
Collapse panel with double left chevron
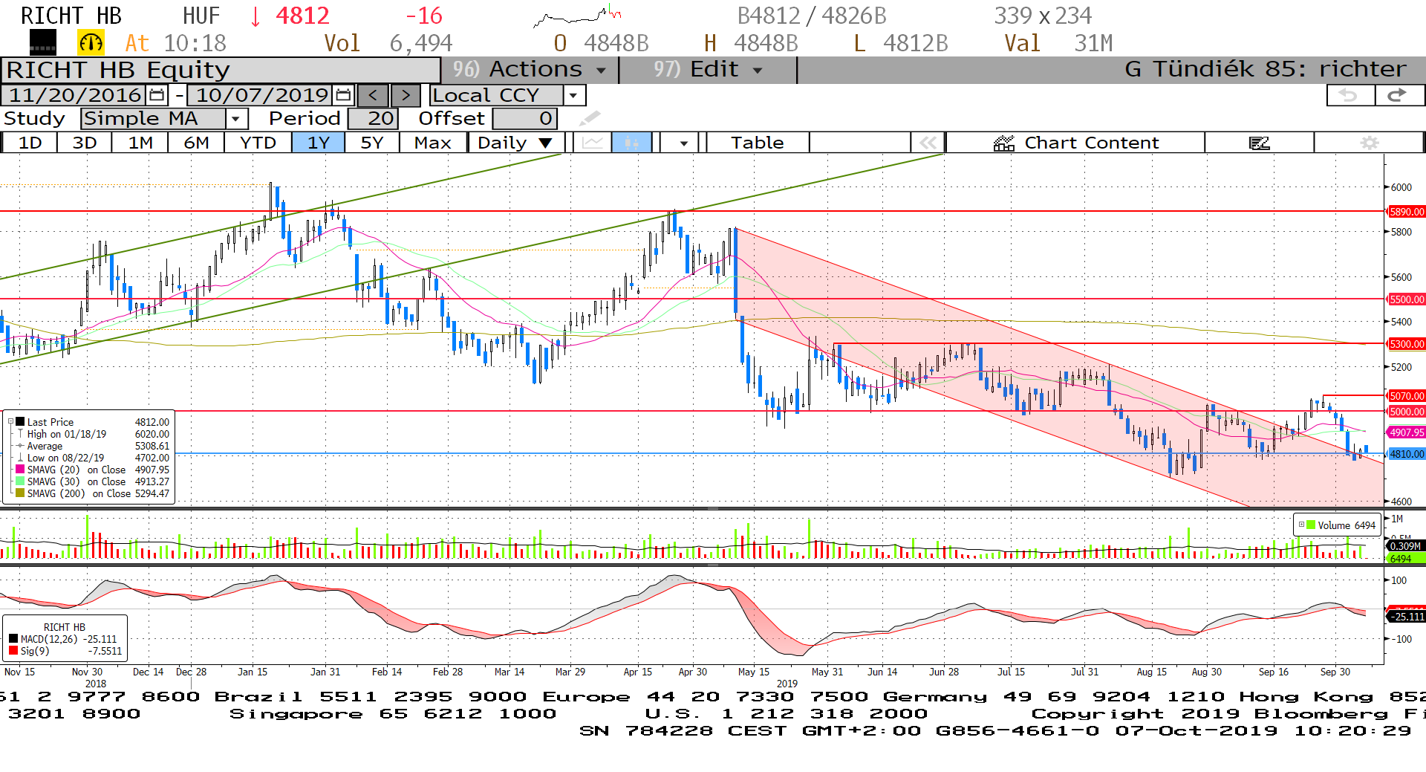click(x=928, y=142)
